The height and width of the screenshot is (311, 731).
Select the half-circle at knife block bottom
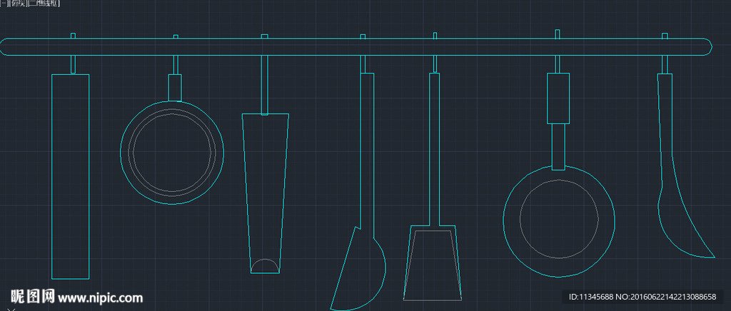tap(265, 266)
